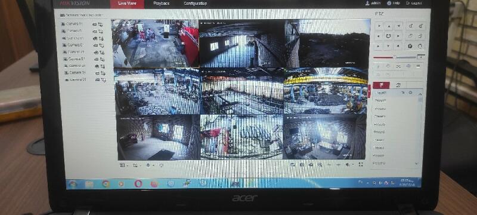The height and width of the screenshot is (215, 477).
Task: Open Opera browser from taskbar
Action: (138, 183)
